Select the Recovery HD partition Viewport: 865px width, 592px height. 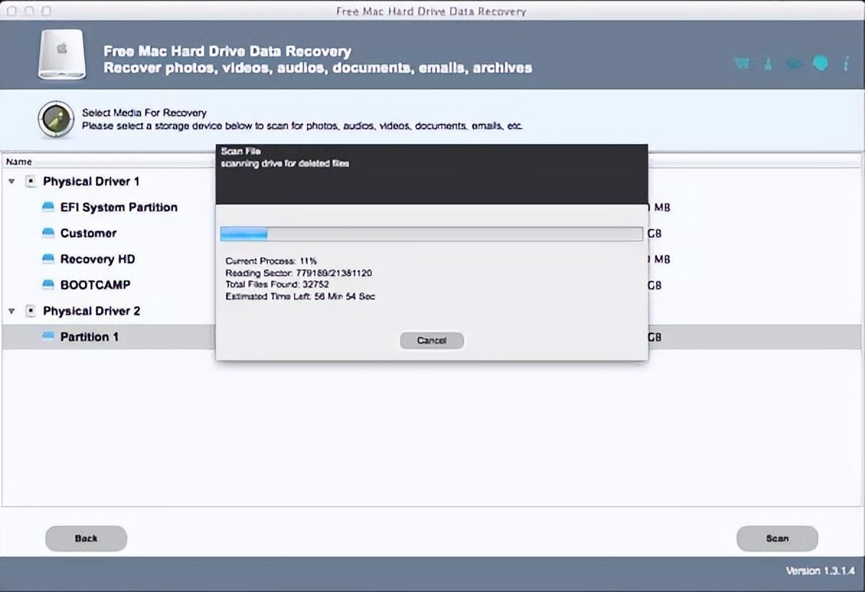click(97, 259)
